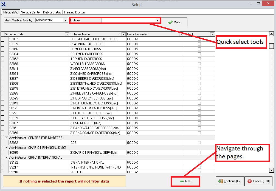This screenshot has width=276, height=191.
Task: Switch to the Service Center tab
Action: 31,12
